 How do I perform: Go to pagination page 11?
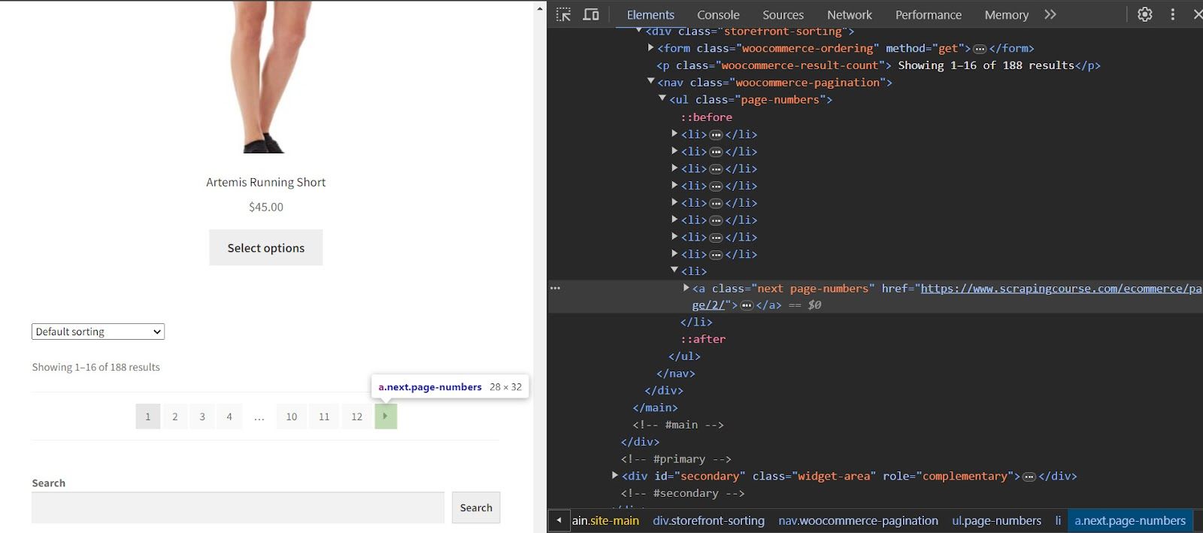324,416
